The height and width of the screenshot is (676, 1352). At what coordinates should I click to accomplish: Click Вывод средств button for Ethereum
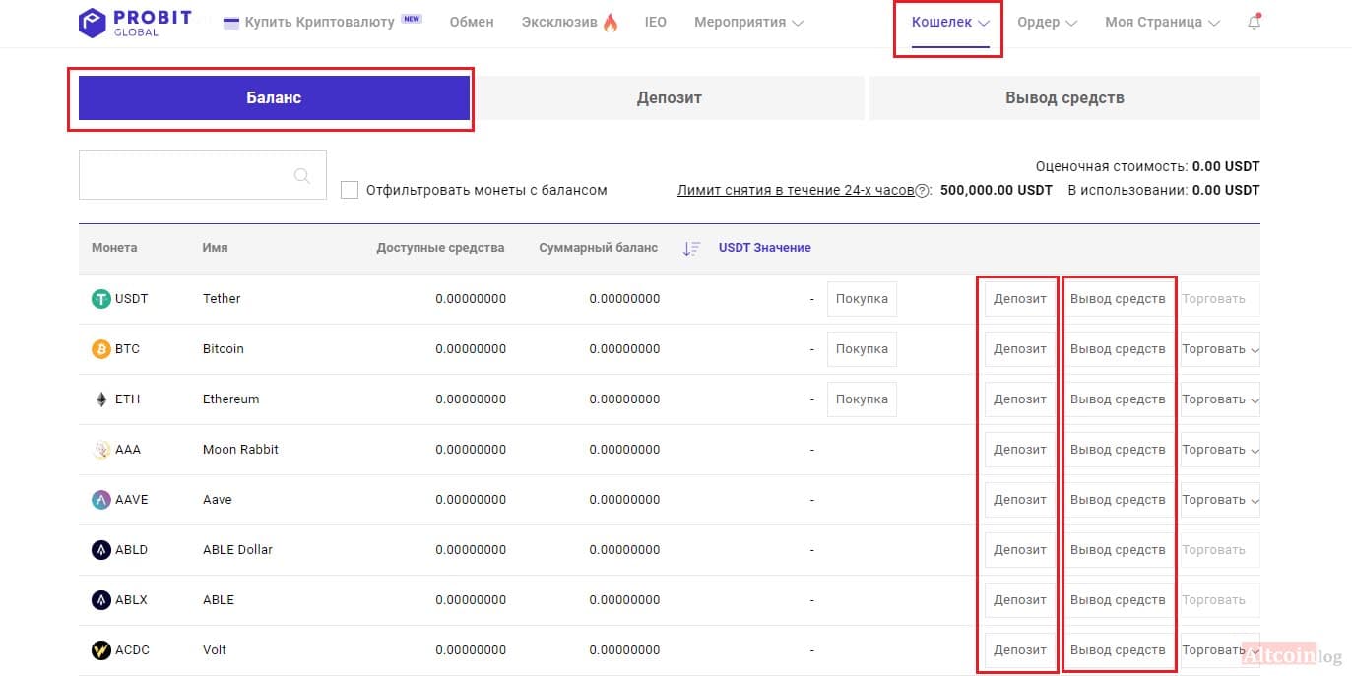click(1118, 399)
